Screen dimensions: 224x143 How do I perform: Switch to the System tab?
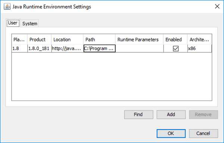[30, 24]
